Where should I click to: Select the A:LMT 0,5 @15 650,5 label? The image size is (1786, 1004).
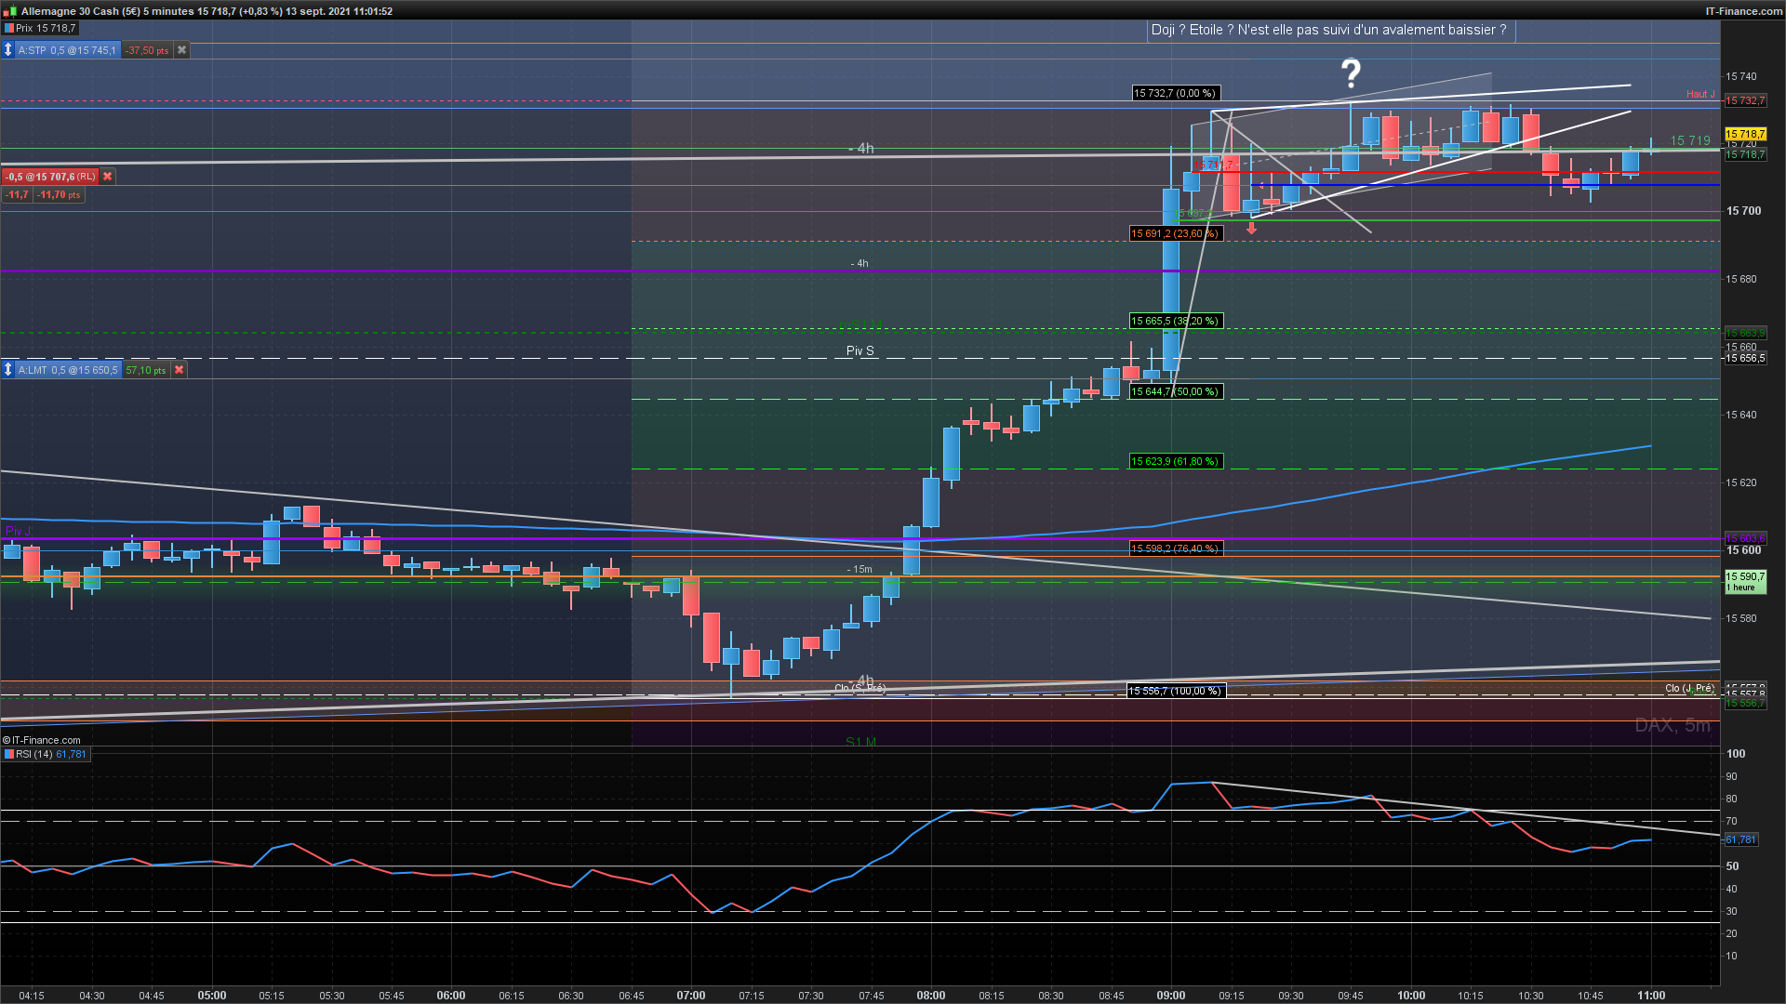[68, 370]
